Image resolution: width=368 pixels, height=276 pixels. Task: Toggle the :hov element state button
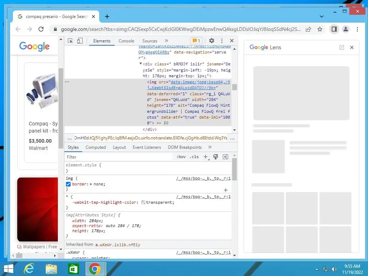tap(181, 157)
